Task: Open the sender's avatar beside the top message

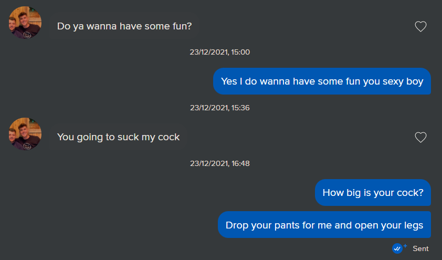Action: coord(25,23)
